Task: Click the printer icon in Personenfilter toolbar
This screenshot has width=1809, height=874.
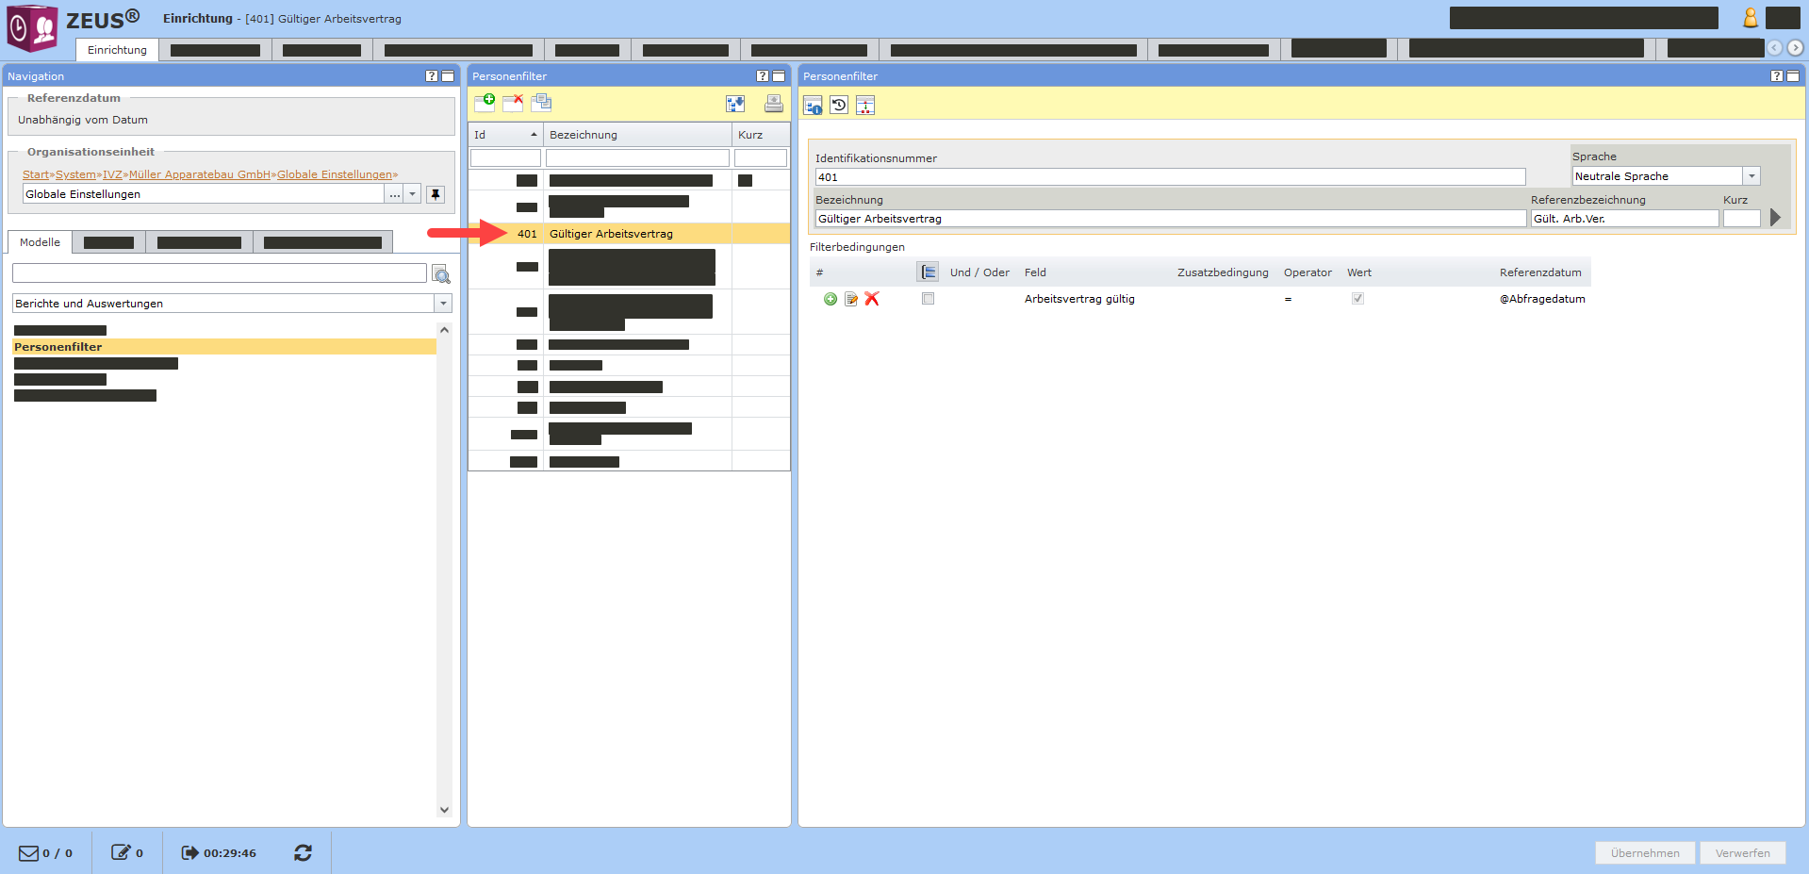Action: pyautogui.click(x=773, y=104)
